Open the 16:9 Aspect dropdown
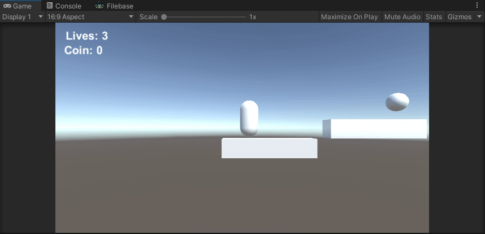This screenshot has width=485, height=234. tap(90, 17)
